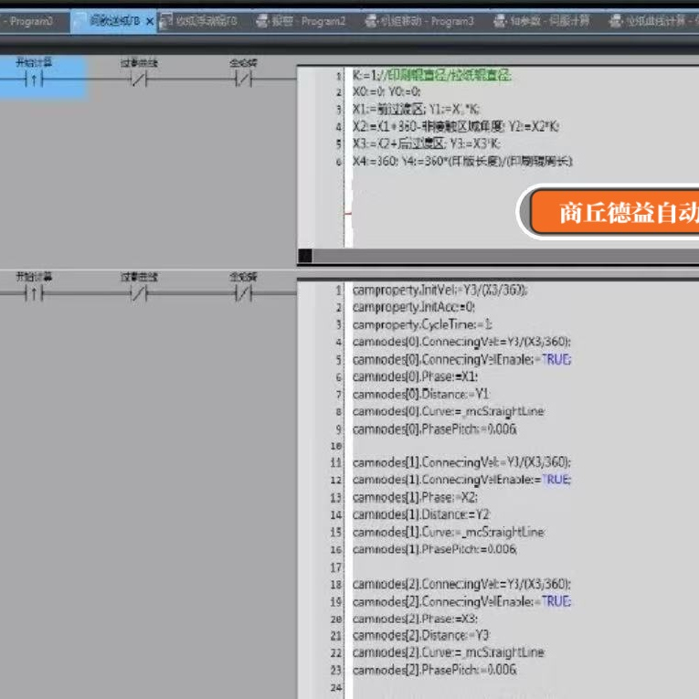The width and height of the screenshot is (699, 699).
Task: Click line starting 'X1:=' in upper block
Action: click(416, 110)
